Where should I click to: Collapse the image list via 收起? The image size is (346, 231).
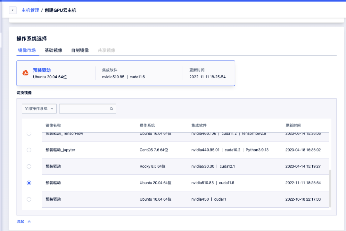pos(23,221)
